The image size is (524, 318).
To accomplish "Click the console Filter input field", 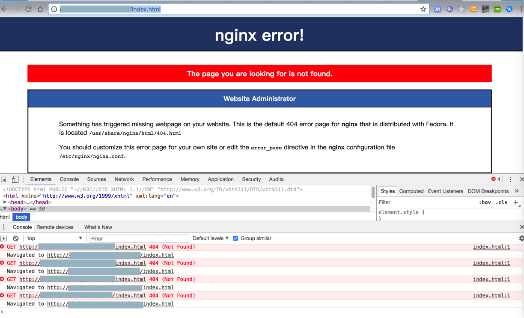I will [x=139, y=238].
